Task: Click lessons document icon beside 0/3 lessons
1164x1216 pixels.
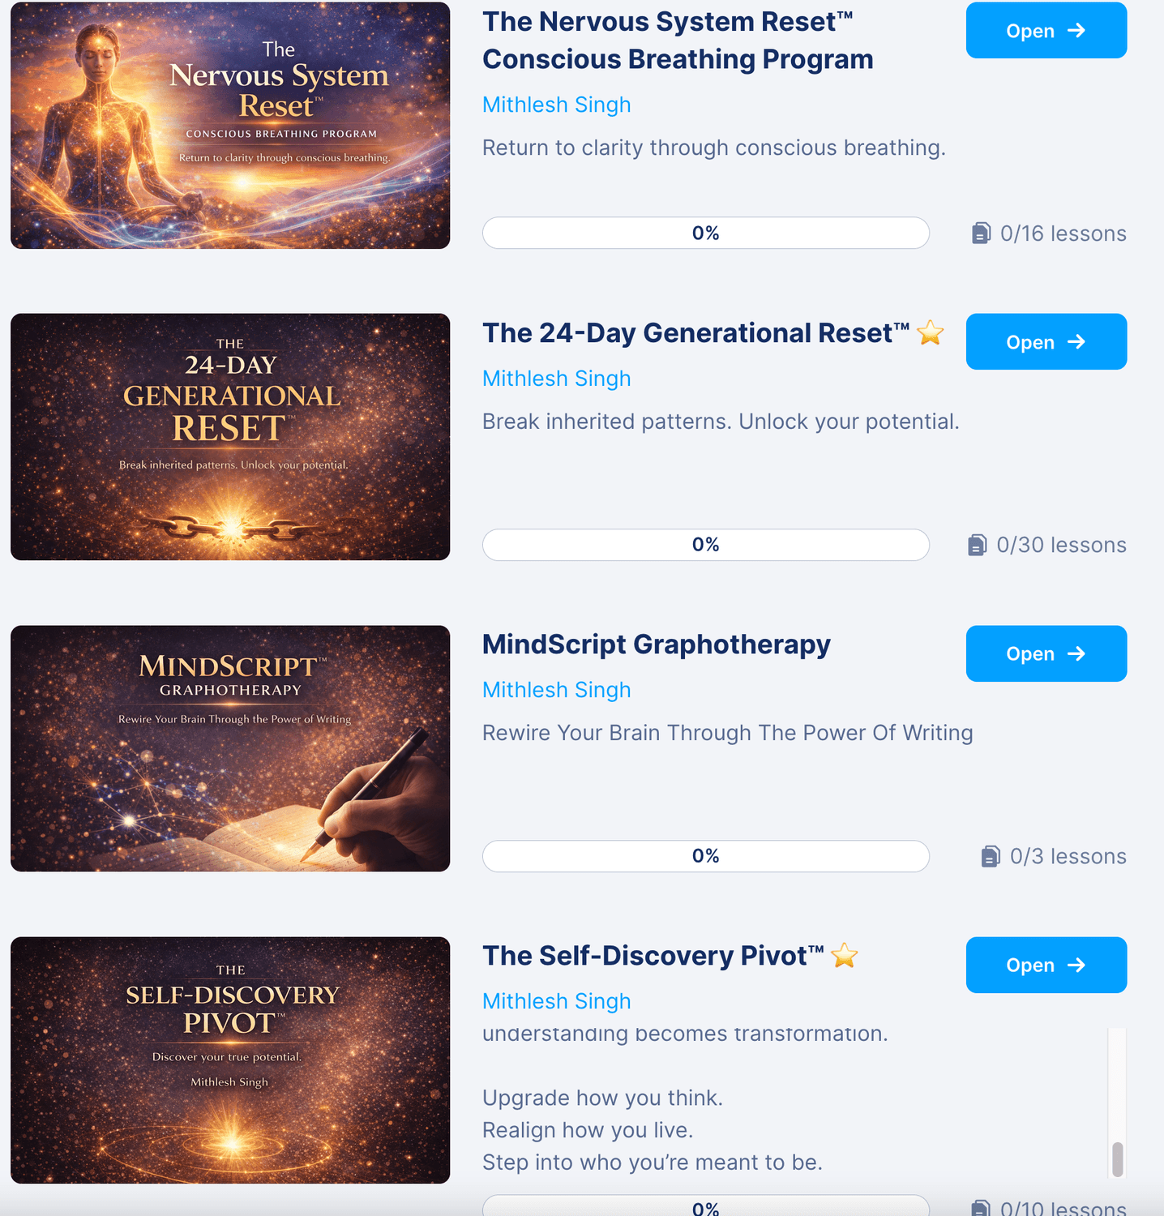Action: [991, 856]
